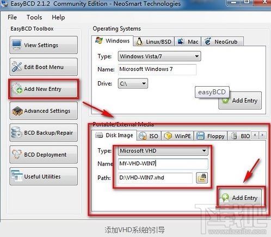This screenshot has height=237, width=271.
Task: Click the Microsoft Windows 7 name field
Action: (x=157, y=69)
